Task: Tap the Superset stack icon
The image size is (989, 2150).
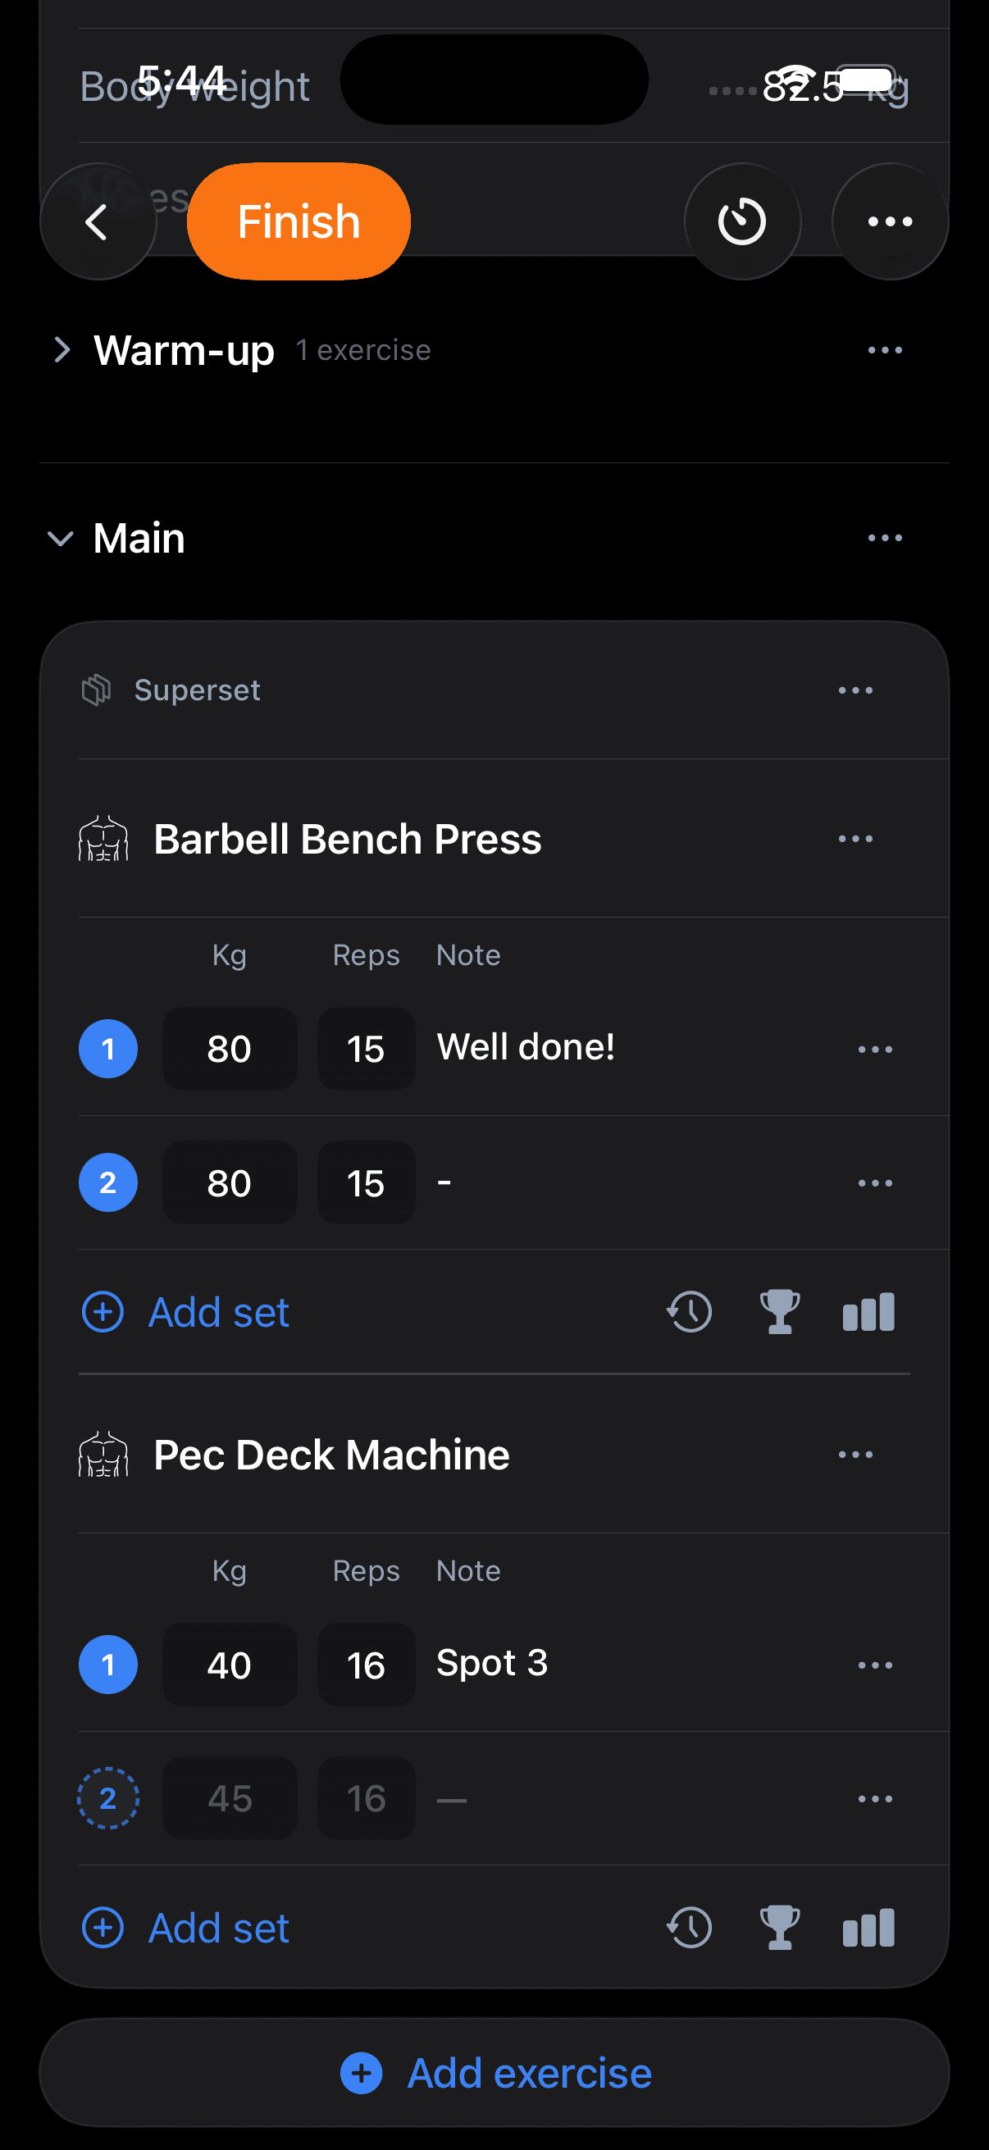Action: (x=97, y=690)
